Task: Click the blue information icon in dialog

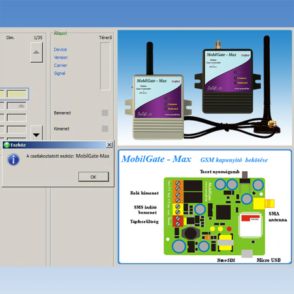Action: click(14, 159)
